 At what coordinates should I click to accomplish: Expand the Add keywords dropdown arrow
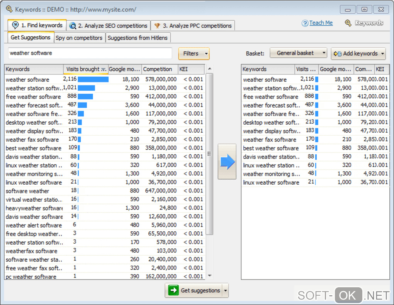click(x=382, y=54)
